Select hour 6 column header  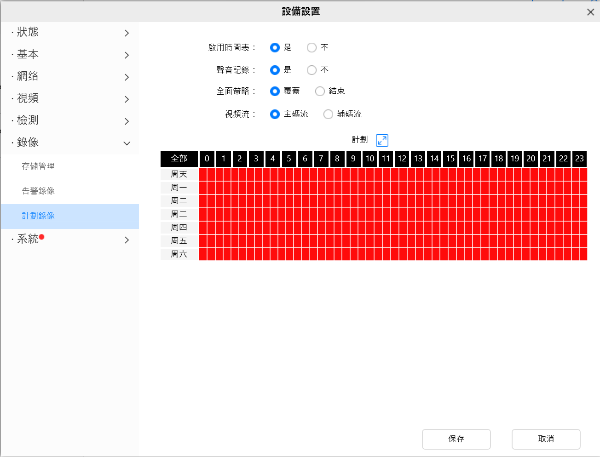click(x=305, y=159)
